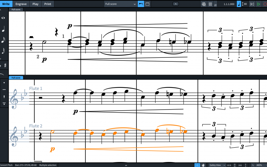Choose vertical spreads page arrangement icon
Screen dimensions: 267x167
(x=235, y=165)
